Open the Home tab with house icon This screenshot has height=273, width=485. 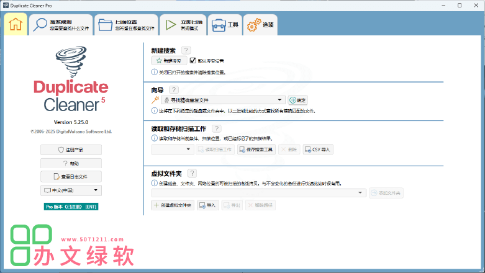pyautogui.click(x=16, y=25)
